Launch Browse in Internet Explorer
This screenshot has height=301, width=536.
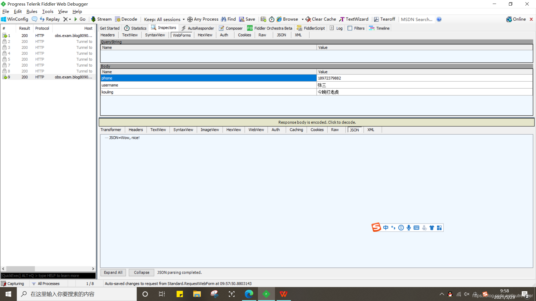pyautogui.click(x=287, y=19)
